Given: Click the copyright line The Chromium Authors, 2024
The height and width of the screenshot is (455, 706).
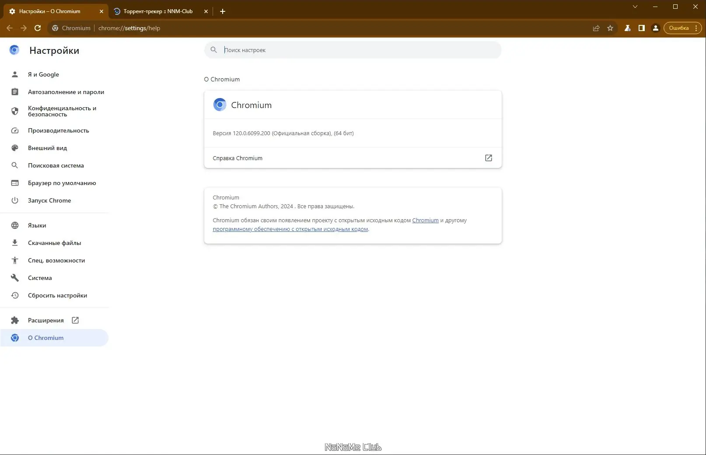Looking at the screenshot, I should pyautogui.click(x=283, y=206).
